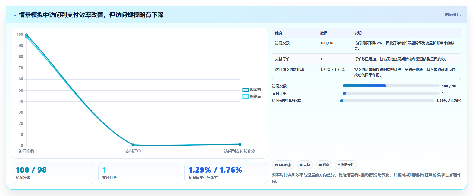The height and width of the screenshot is (196, 473).
Task: Click the chart data point at 支付订单
Action: (x=133, y=145)
